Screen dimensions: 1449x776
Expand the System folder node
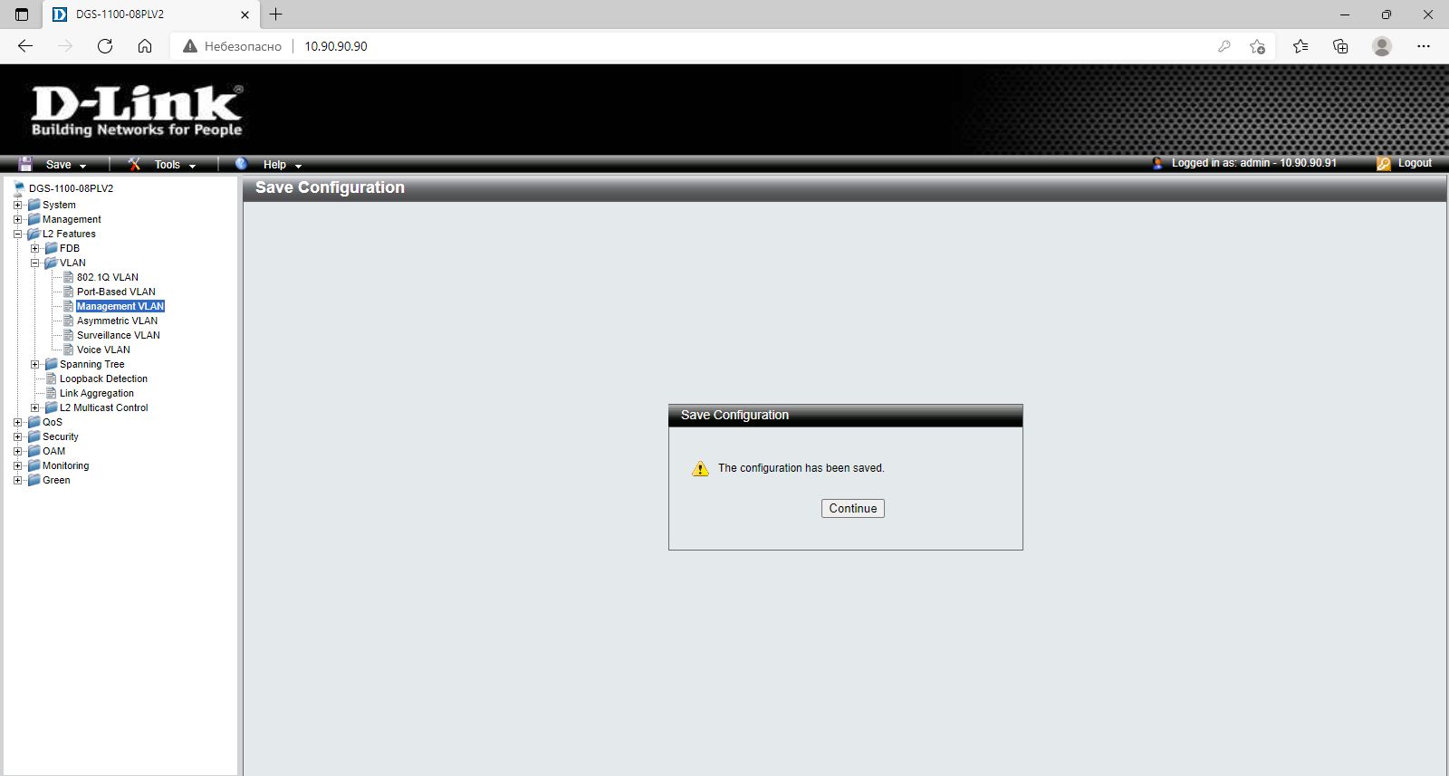(x=17, y=205)
